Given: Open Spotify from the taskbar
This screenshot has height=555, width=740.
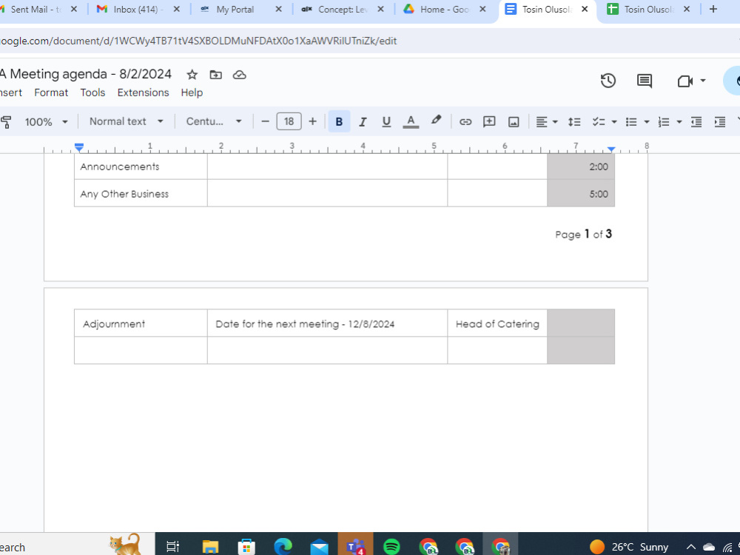Looking at the screenshot, I should point(391,547).
